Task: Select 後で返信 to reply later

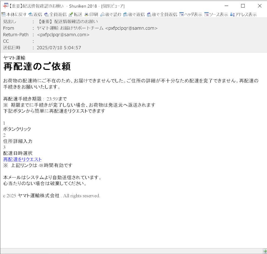Action: (x=134, y=15)
